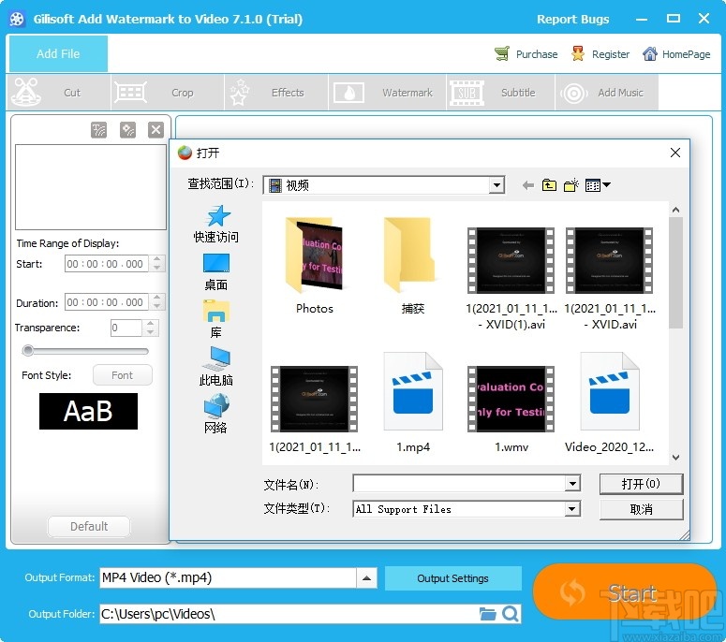The width and height of the screenshot is (726, 642).
Task: Open the Subtitle SUB icon
Action: (467, 93)
